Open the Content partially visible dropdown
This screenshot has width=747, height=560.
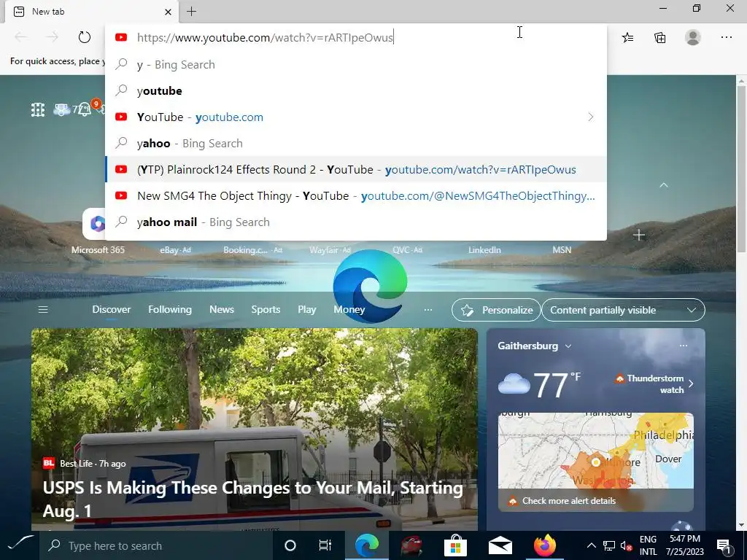(623, 310)
